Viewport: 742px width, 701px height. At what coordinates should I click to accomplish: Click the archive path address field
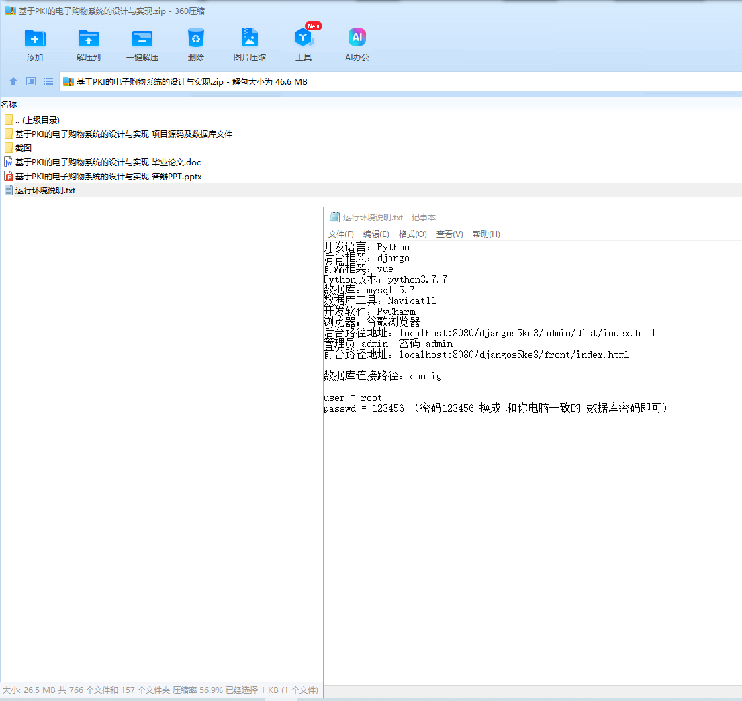tap(400, 81)
